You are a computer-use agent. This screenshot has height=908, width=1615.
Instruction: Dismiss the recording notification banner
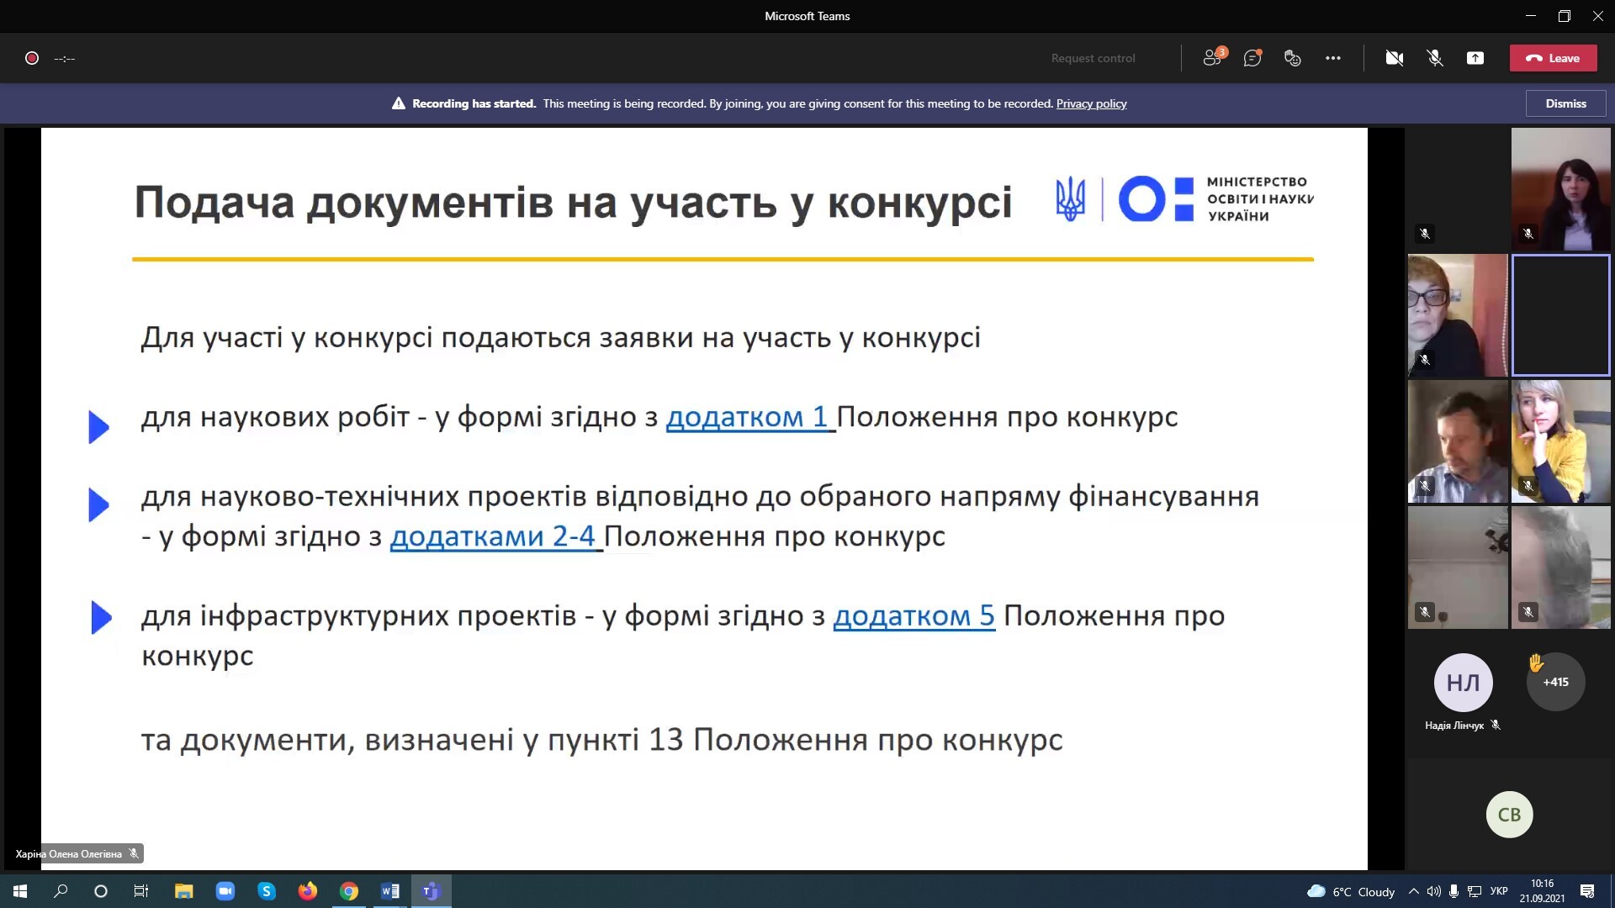(x=1565, y=103)
